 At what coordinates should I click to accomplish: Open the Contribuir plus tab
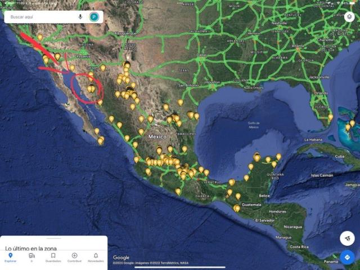point(74,258)
